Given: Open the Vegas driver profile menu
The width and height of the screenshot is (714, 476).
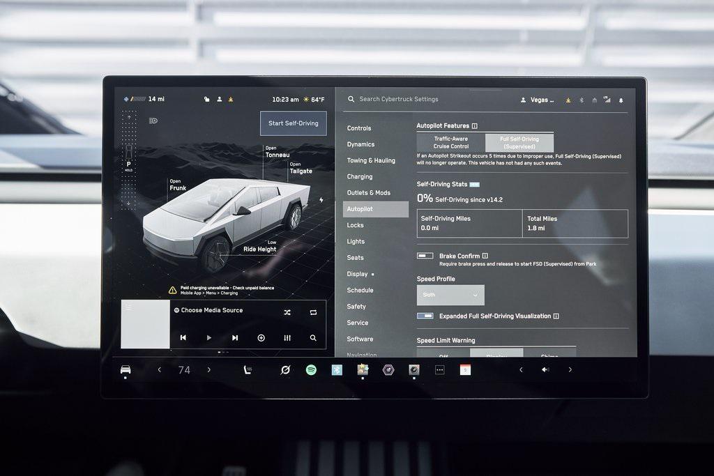Looking at the screenshot, I should pyautogui.click(x=538, y=100).
